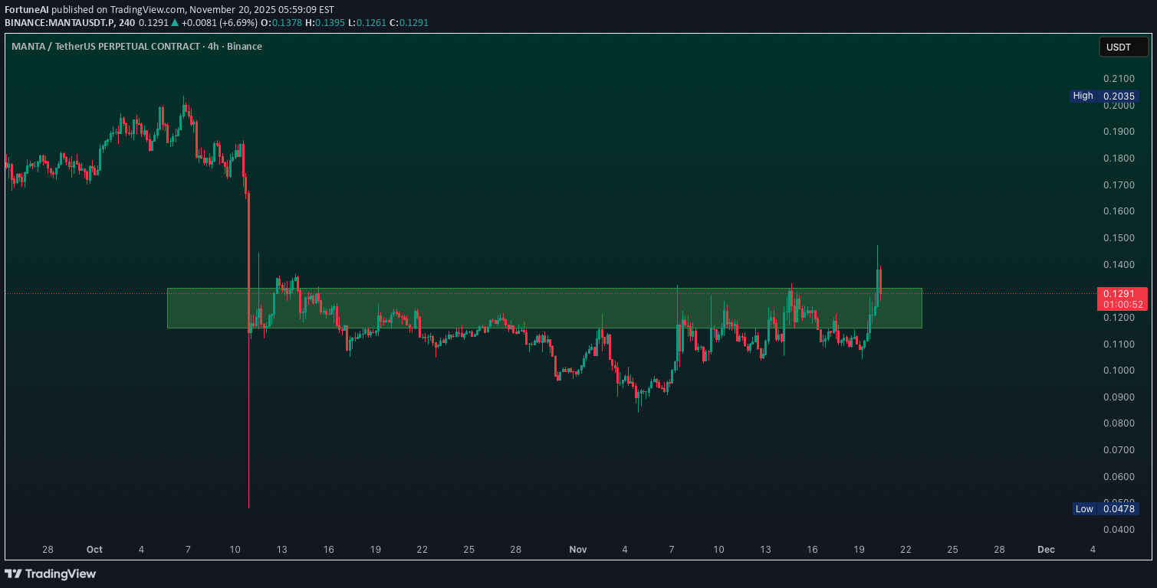Click the 0.1000 price axis label

tap(1119, 371)
